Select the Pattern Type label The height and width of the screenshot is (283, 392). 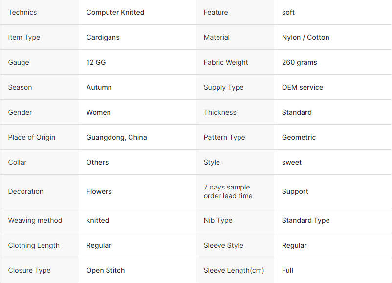coord(224,137)
